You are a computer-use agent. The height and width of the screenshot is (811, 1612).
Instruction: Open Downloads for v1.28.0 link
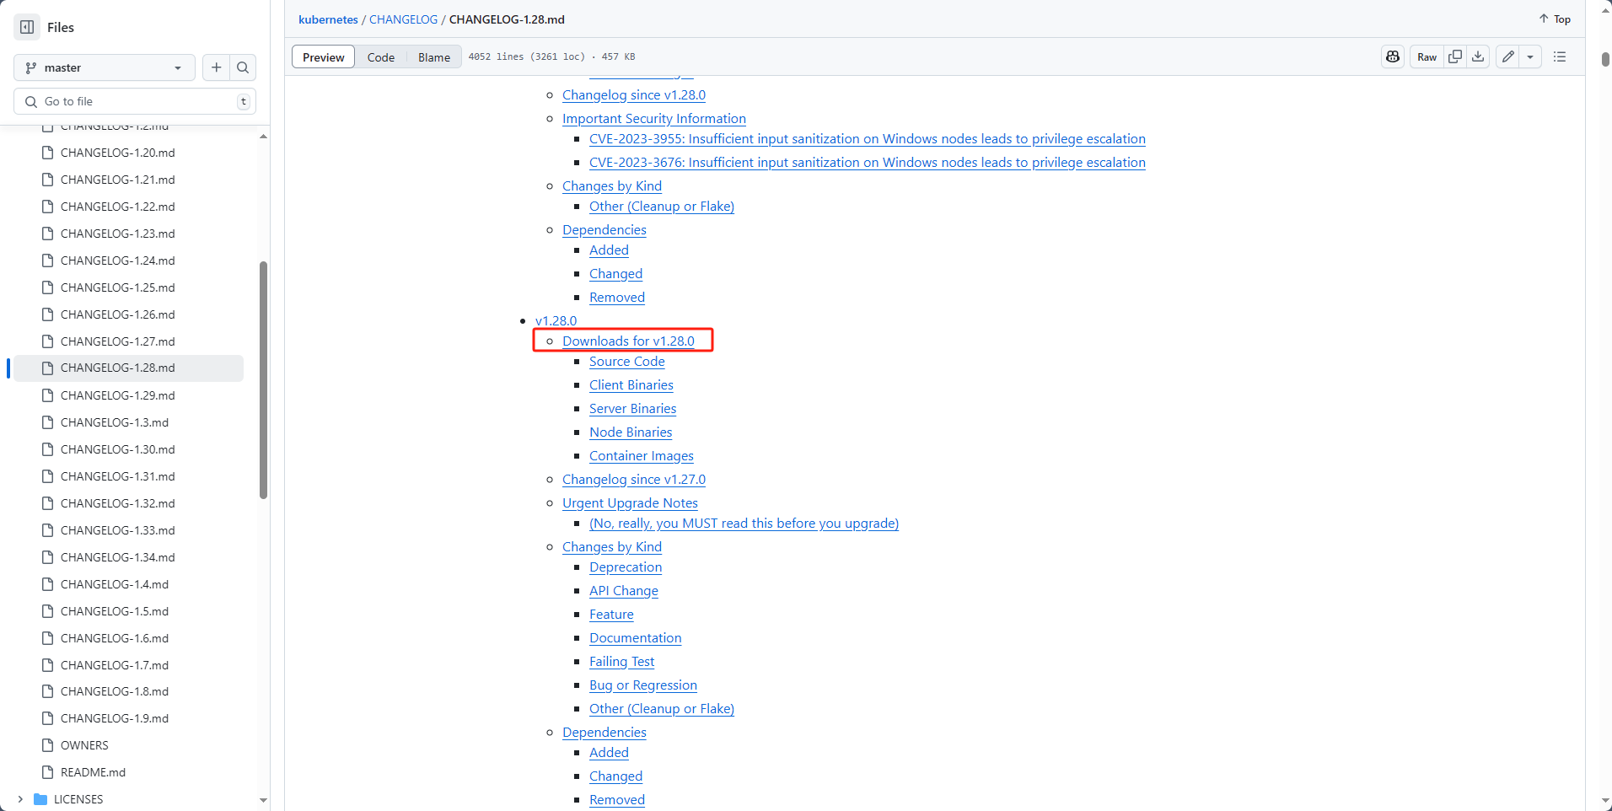point(629,341)
